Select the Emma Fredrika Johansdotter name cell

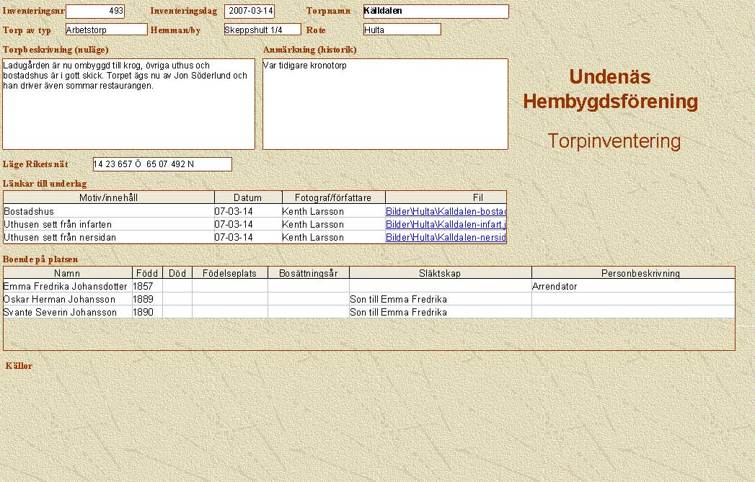[67, 287]
